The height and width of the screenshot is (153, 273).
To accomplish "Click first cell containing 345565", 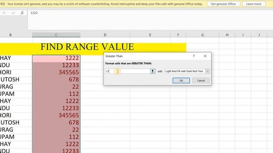I will pyautogui.click(x=56, y=73).
